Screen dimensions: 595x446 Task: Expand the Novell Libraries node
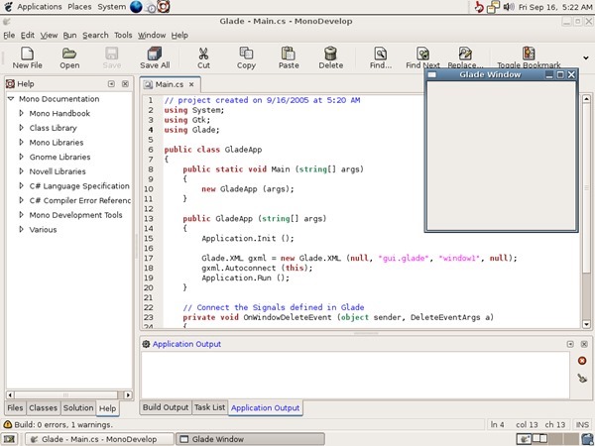21,171
